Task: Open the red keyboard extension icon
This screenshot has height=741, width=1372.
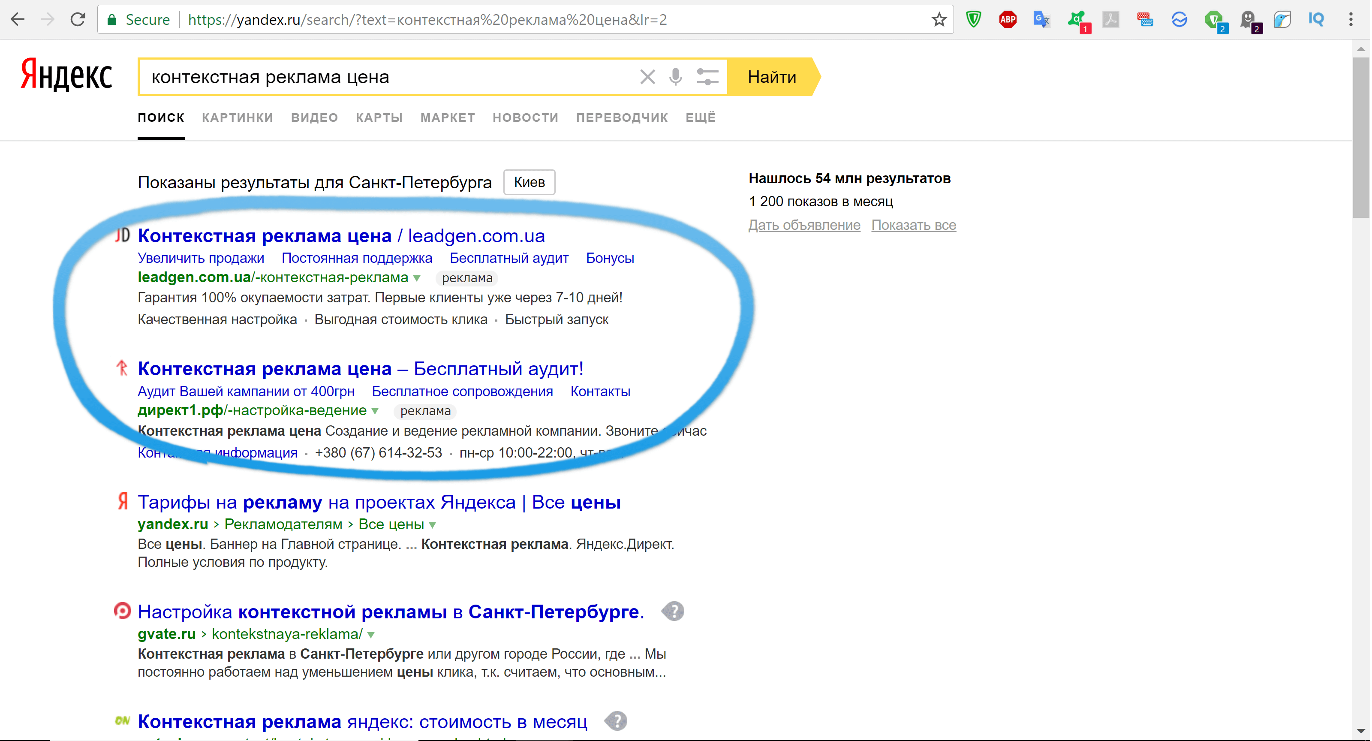Action: coord(1145,20)
